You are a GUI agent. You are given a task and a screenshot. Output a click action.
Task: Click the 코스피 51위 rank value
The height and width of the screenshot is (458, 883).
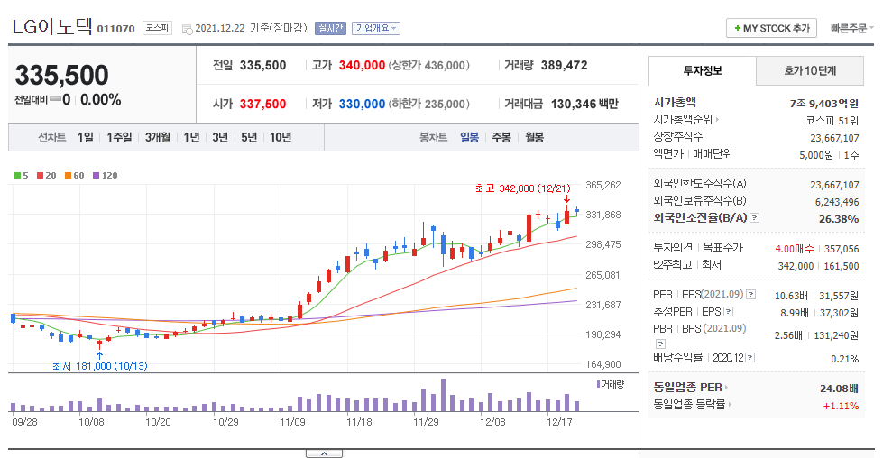[x=832, y=121]
